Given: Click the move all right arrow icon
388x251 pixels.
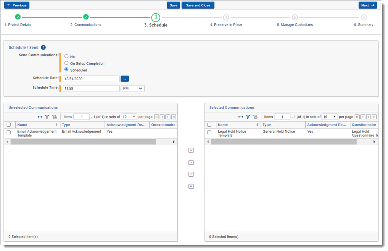Looking at the screenshot, I should click(191, 151).
